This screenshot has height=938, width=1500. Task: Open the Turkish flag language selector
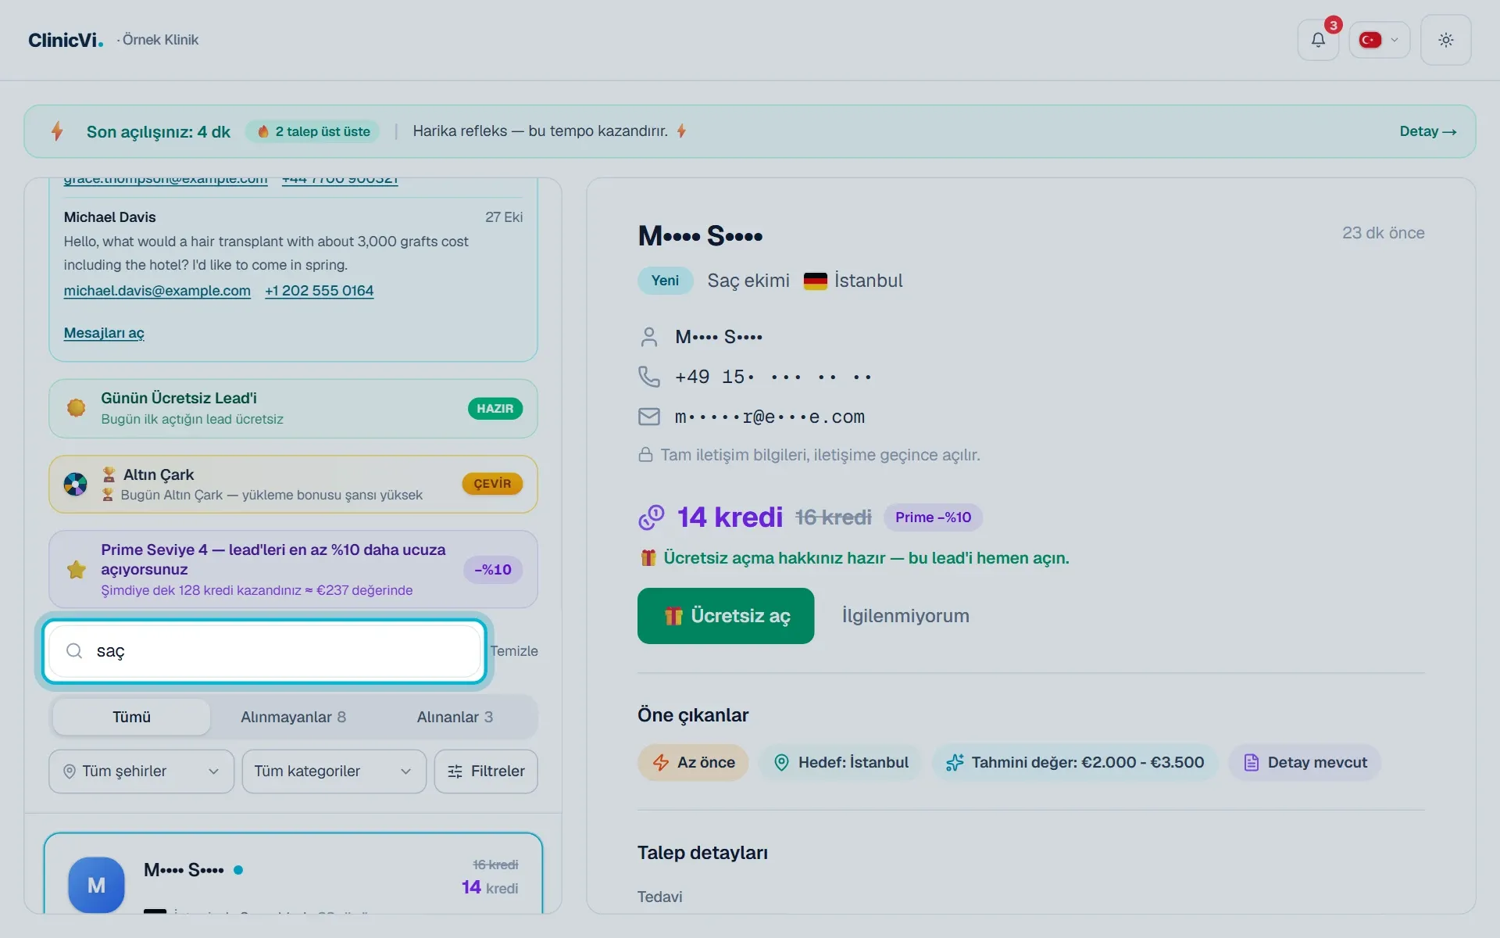point(1379,40)
